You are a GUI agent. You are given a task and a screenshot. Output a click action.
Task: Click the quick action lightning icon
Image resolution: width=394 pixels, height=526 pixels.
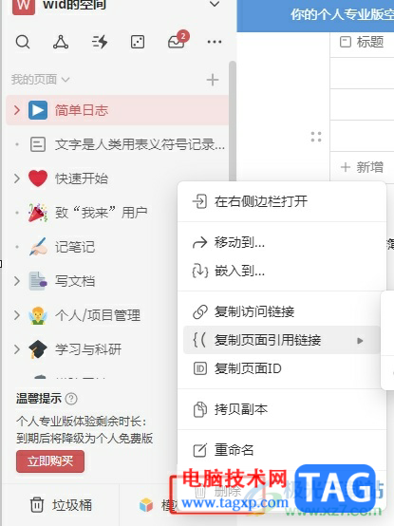click(x=100, y=43)
